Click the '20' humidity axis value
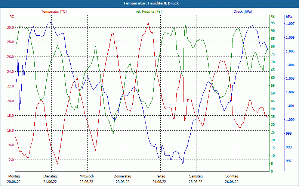The image size is (299, 186). point(273,140)
